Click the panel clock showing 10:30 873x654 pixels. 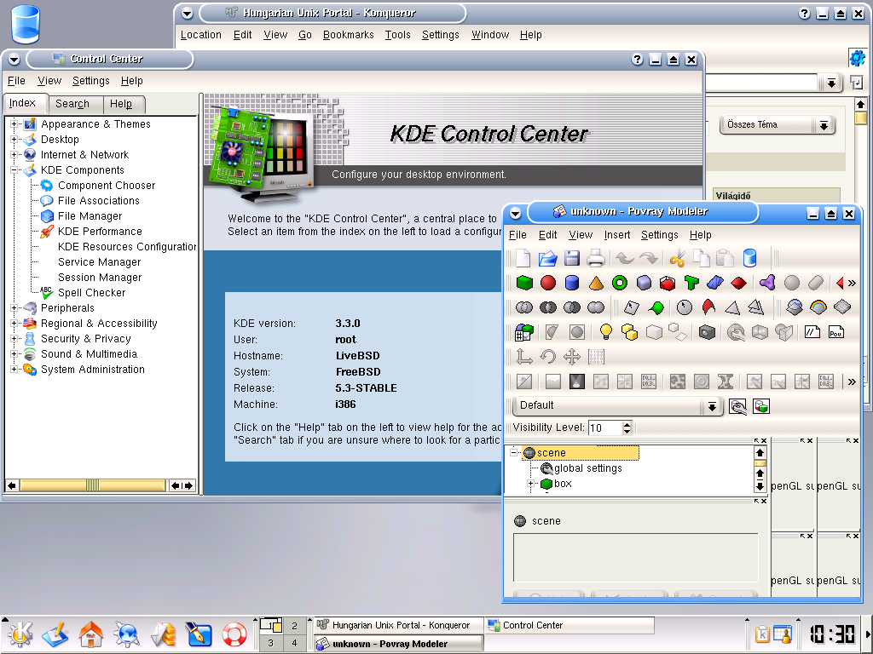pyautogui.click(x=832, y=634)
